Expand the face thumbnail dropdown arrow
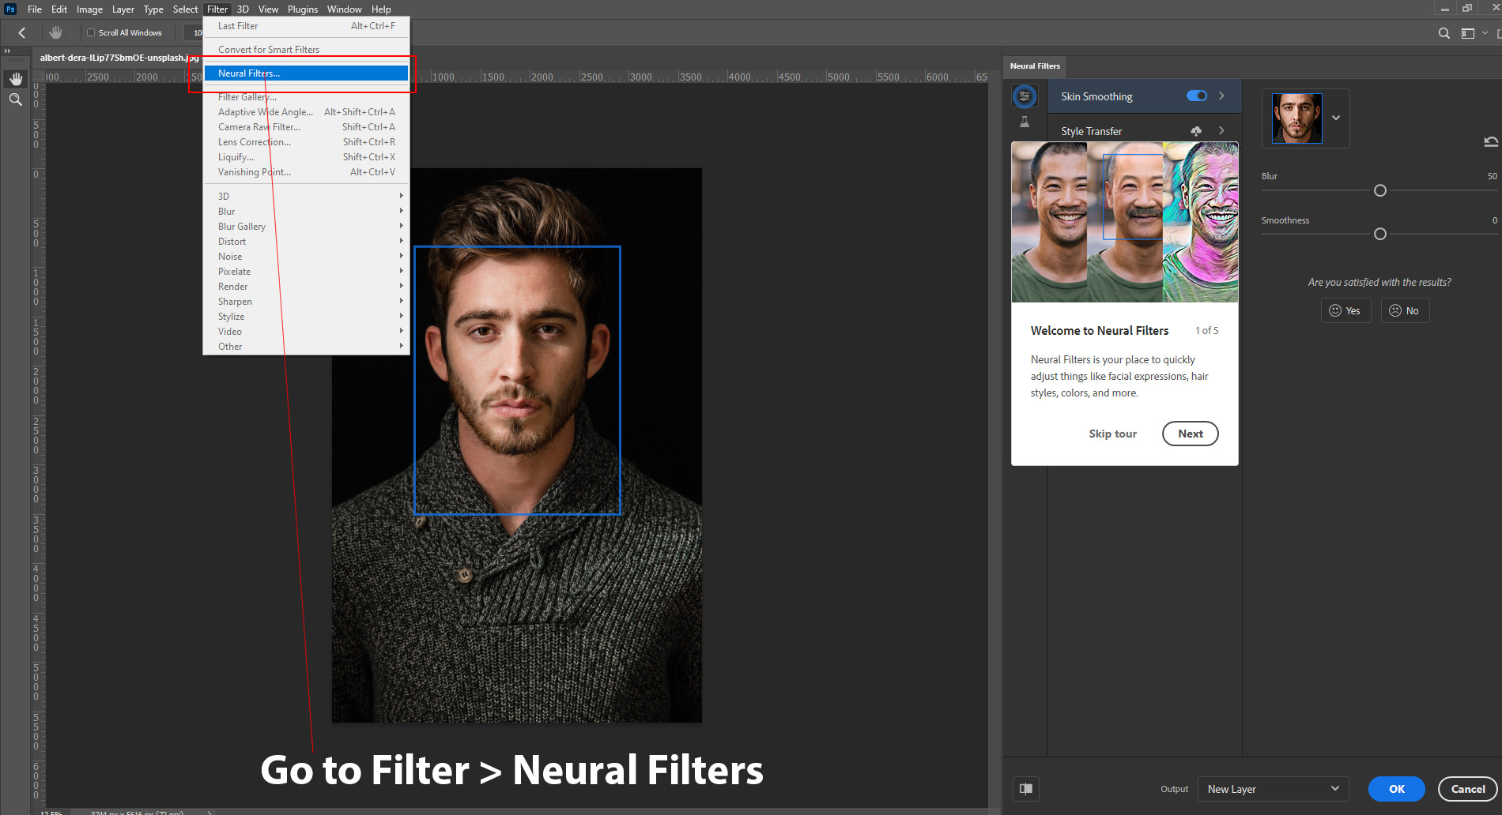 click(1336, 118)
